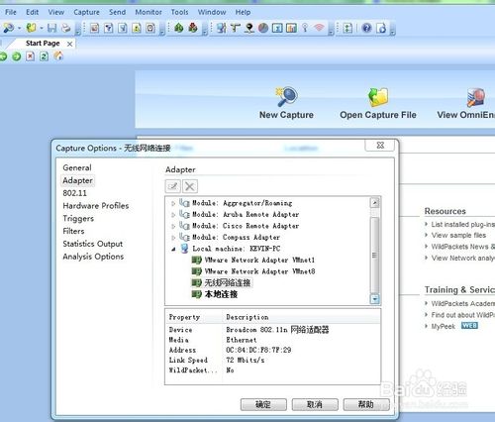Image resolution: width=495 pixels, height=422 pixels.
Task: Click the Open Capture File folder icon
Action: (x=378, y=97)
